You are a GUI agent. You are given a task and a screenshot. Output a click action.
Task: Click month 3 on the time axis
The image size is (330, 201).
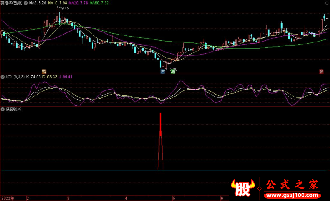click(x=68, y=198)
